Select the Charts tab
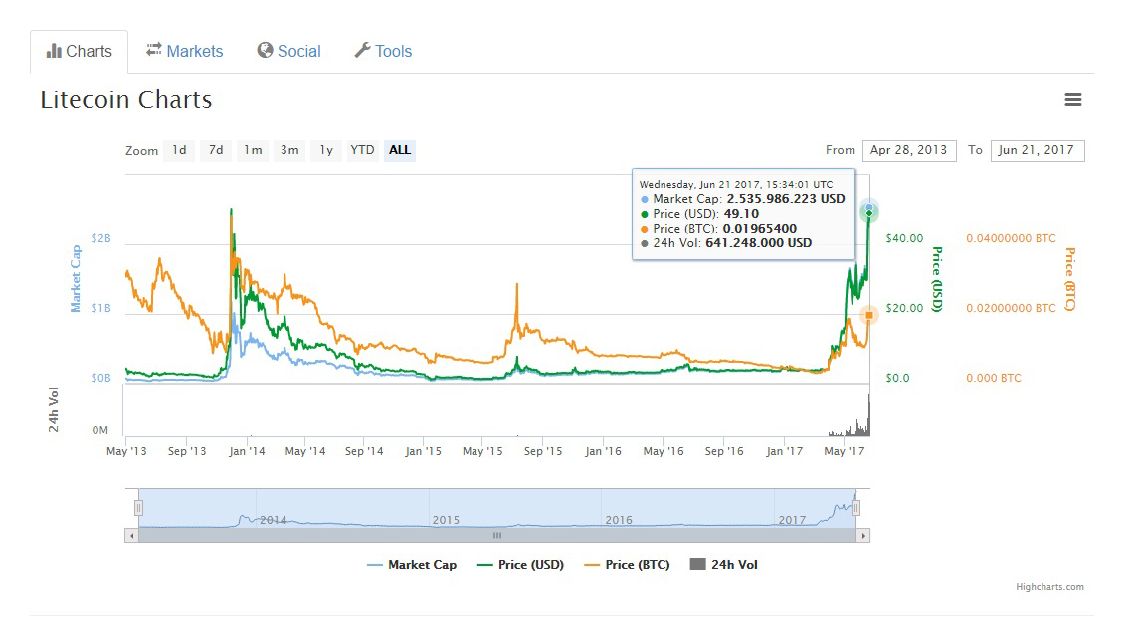This screenshot has width=1138, height=620. [80, 52]
